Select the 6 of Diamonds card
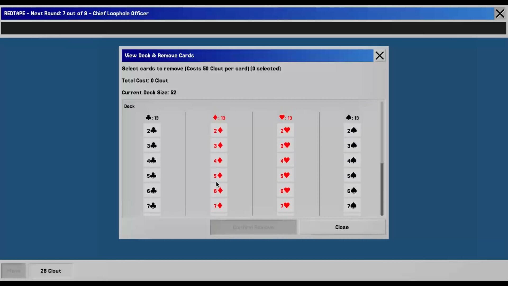 point(218,191)
